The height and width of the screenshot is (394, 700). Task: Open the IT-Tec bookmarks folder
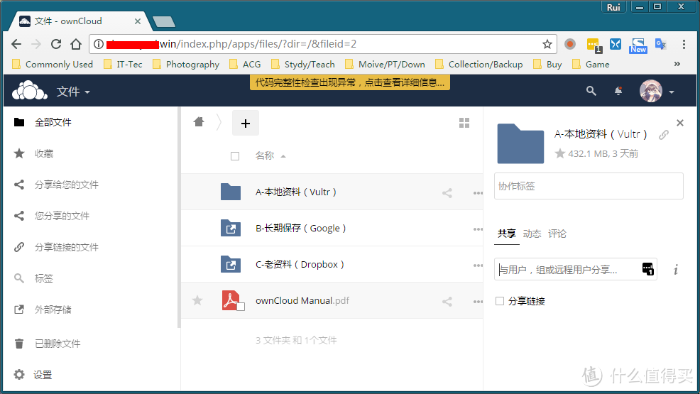[124, 65]
